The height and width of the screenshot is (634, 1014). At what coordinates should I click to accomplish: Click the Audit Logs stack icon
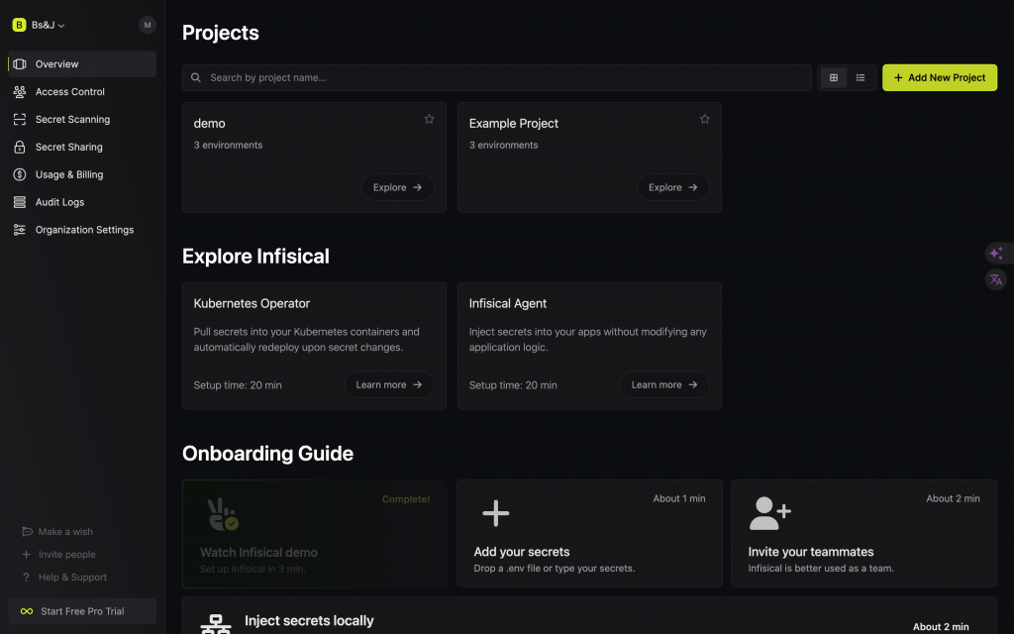click(20, 202)
